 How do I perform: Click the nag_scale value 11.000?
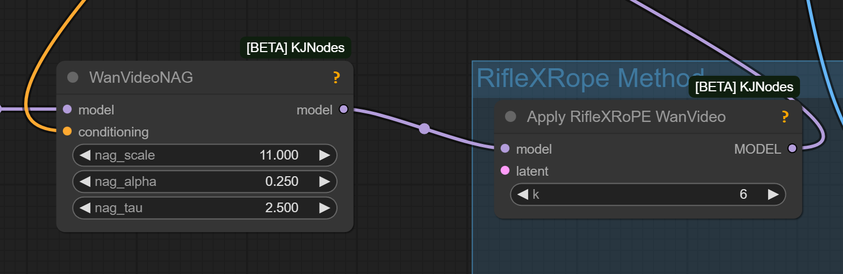279,155
